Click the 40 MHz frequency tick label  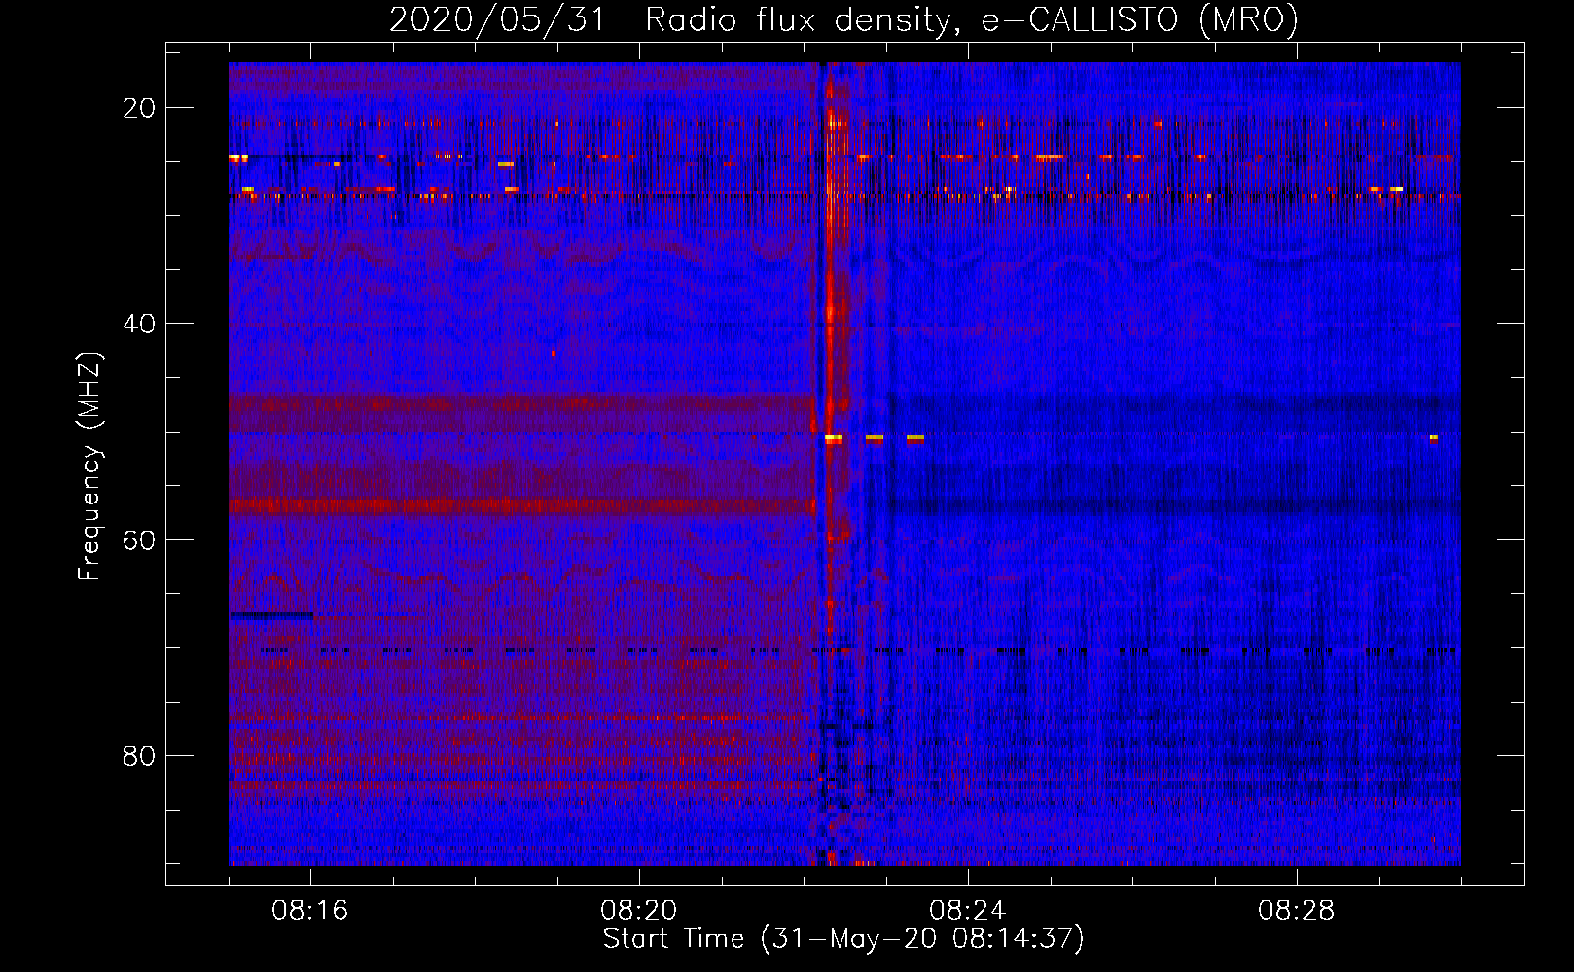pyautogui.click(x=139, y=324)
